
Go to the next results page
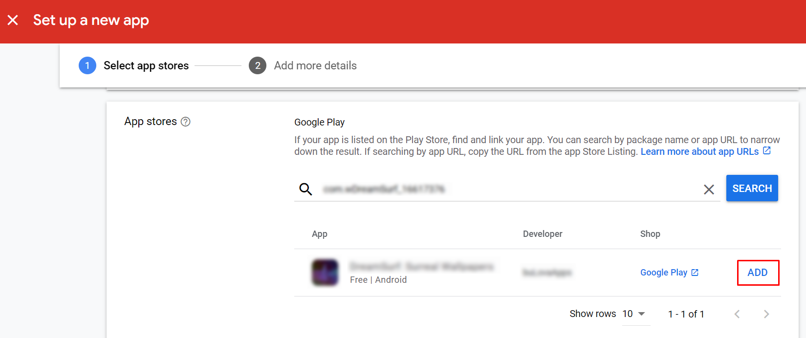click(766, 314)
